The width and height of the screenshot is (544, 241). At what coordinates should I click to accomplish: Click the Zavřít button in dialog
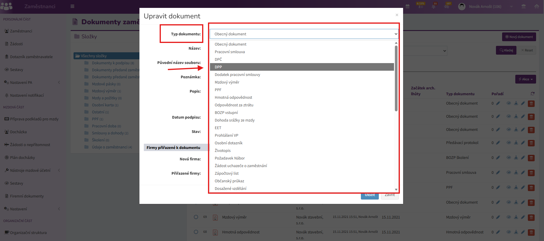(390, 195)
